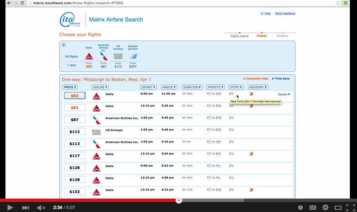Screen dimensions: 357x212
Task: Click All flights filter label
Action: pos(71,57)
